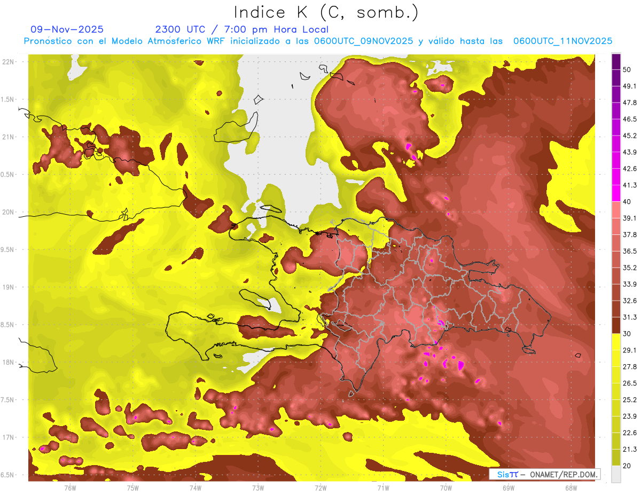Click the '6.5N' latitude label

pyautogui.click(x=8, y=475)
